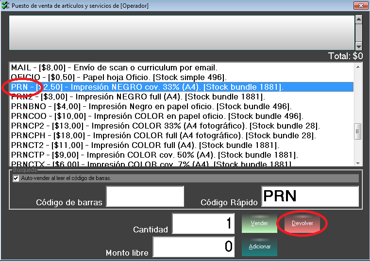Close the Puesto de venta window

(x=361, y=5)
